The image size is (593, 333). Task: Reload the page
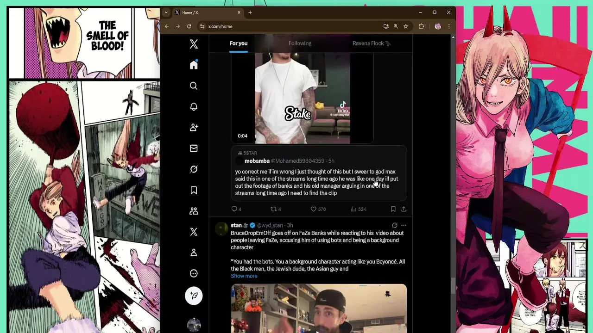coord(189,26)
